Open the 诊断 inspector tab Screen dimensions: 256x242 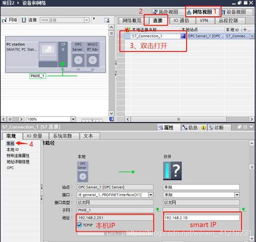[x=219, y=127]
